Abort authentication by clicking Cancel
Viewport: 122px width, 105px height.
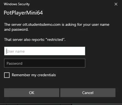tap(88, 93)
